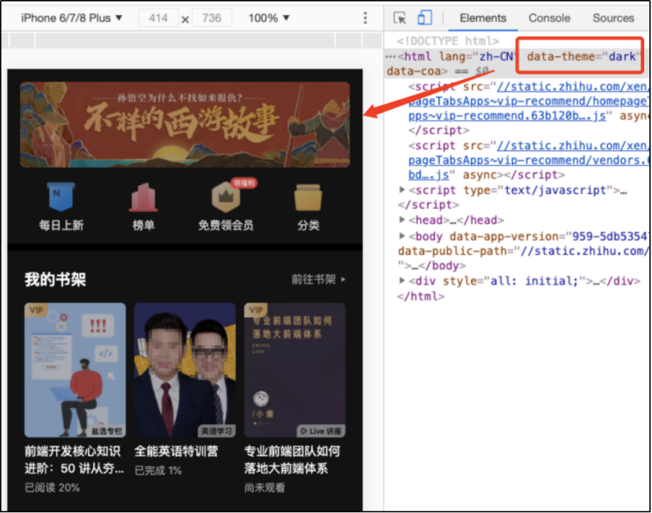
Task: Tap the 分类 folder icon
Action: point(308,198)
